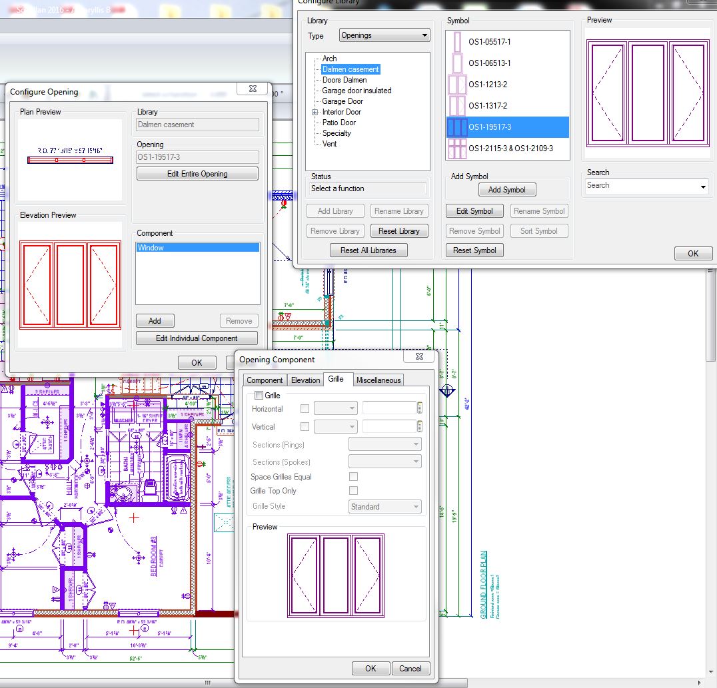
Task: Click the Search input field
Action: point(642,186)
